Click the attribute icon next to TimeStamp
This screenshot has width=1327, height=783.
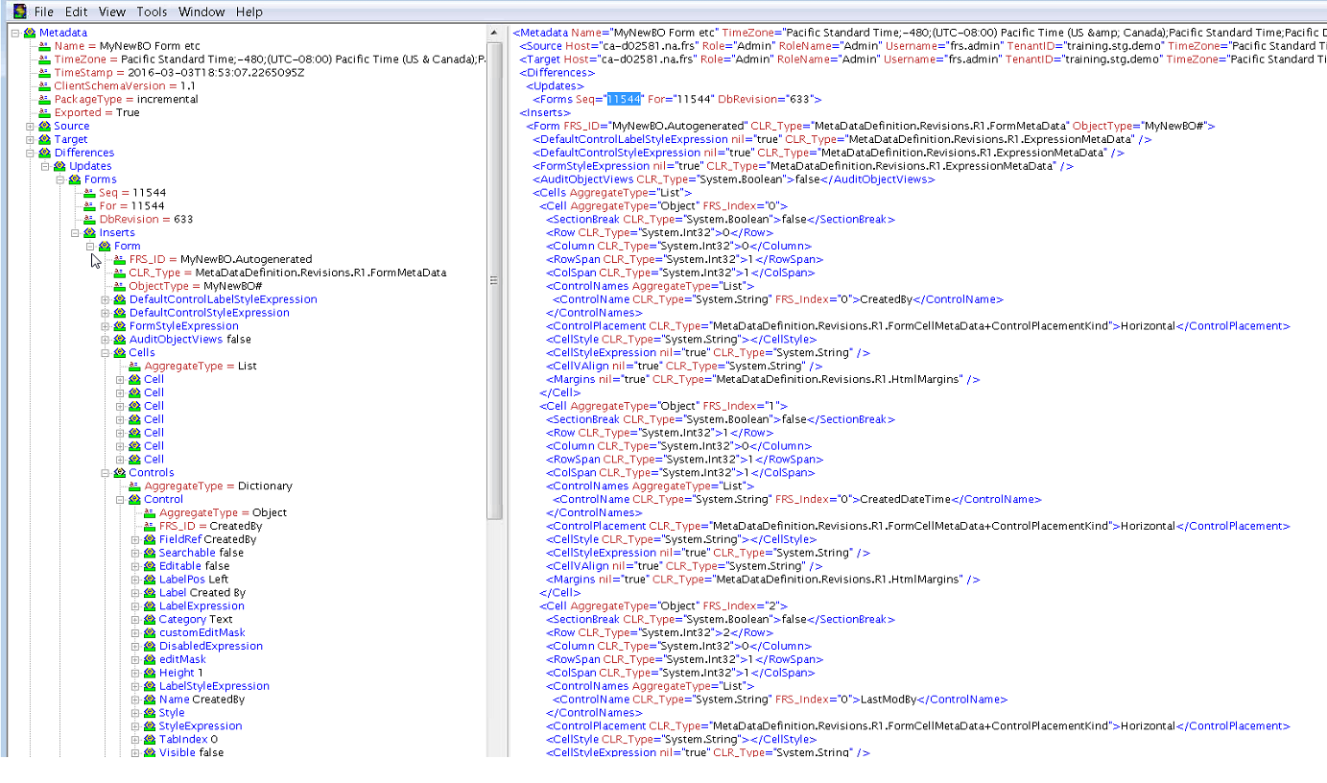pos(44,73)
